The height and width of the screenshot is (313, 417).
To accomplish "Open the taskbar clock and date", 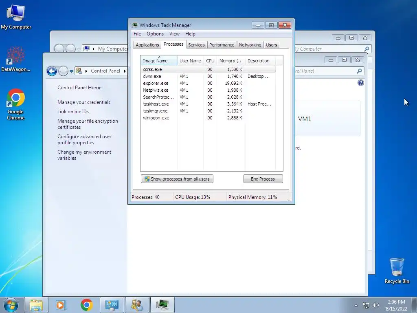I will point(396,305).
